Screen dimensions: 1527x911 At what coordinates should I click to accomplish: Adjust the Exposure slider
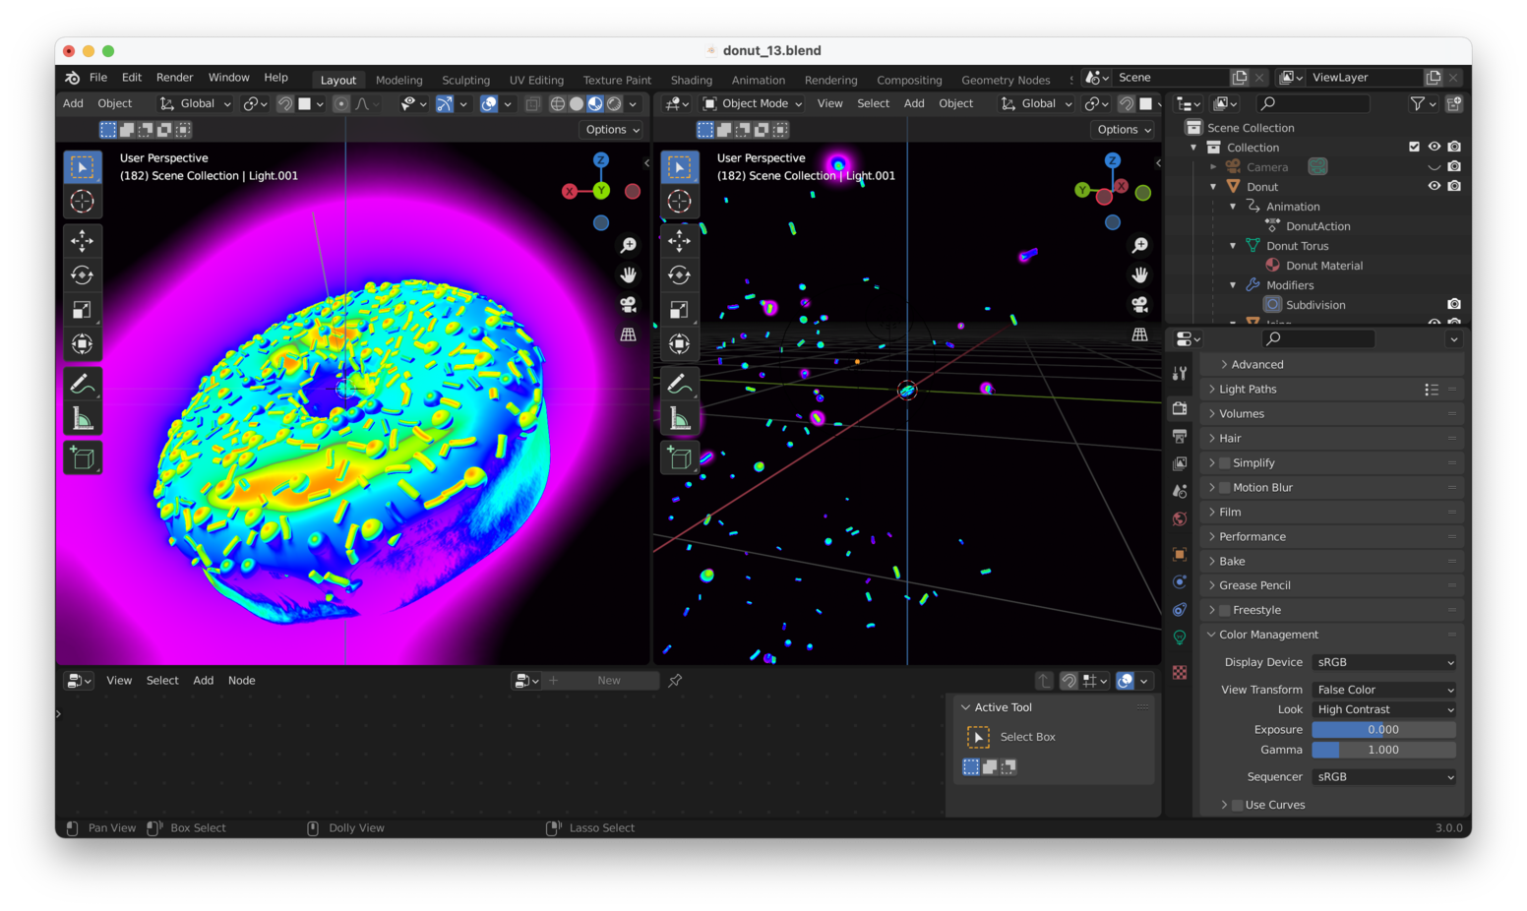point(1382,730)
